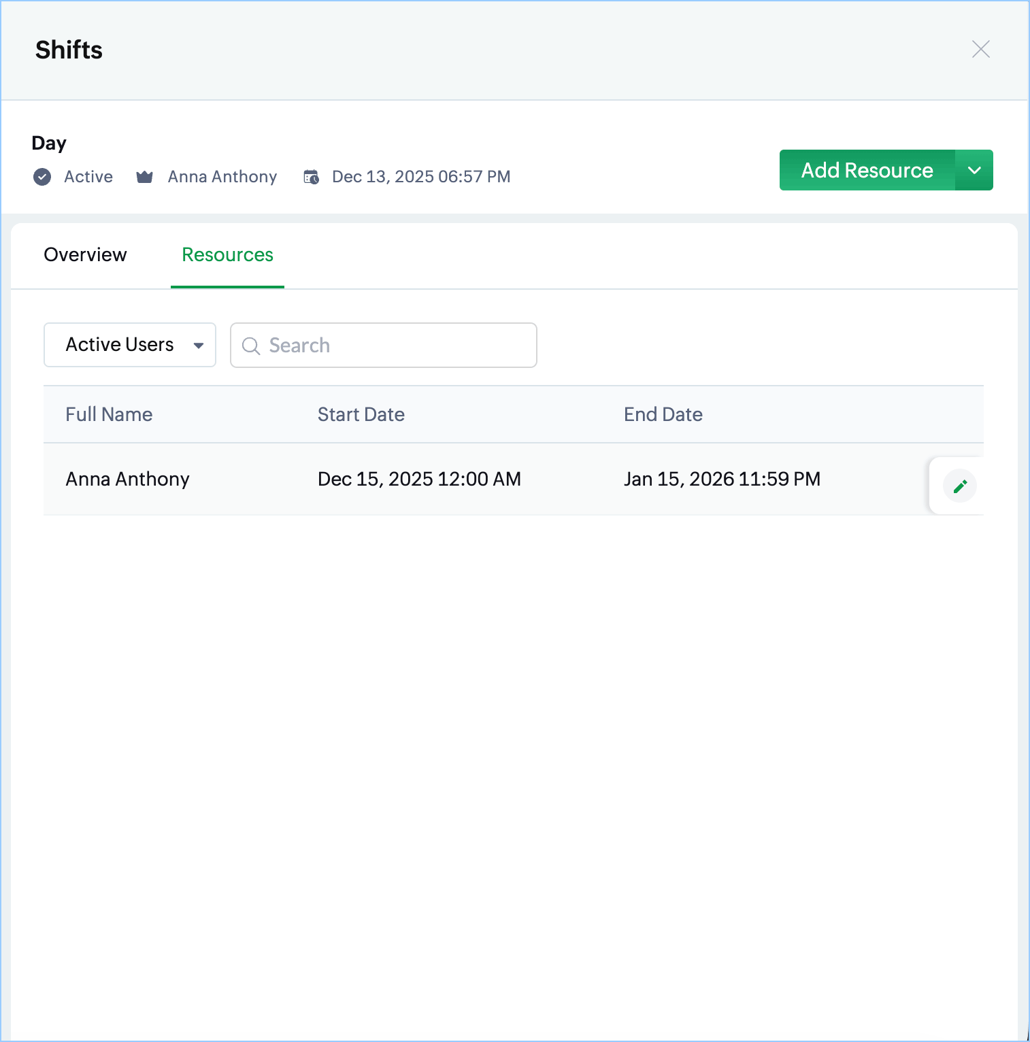Click the Full Name column header
This screenshot has height=1042, width=1030.
pos(109,415)
